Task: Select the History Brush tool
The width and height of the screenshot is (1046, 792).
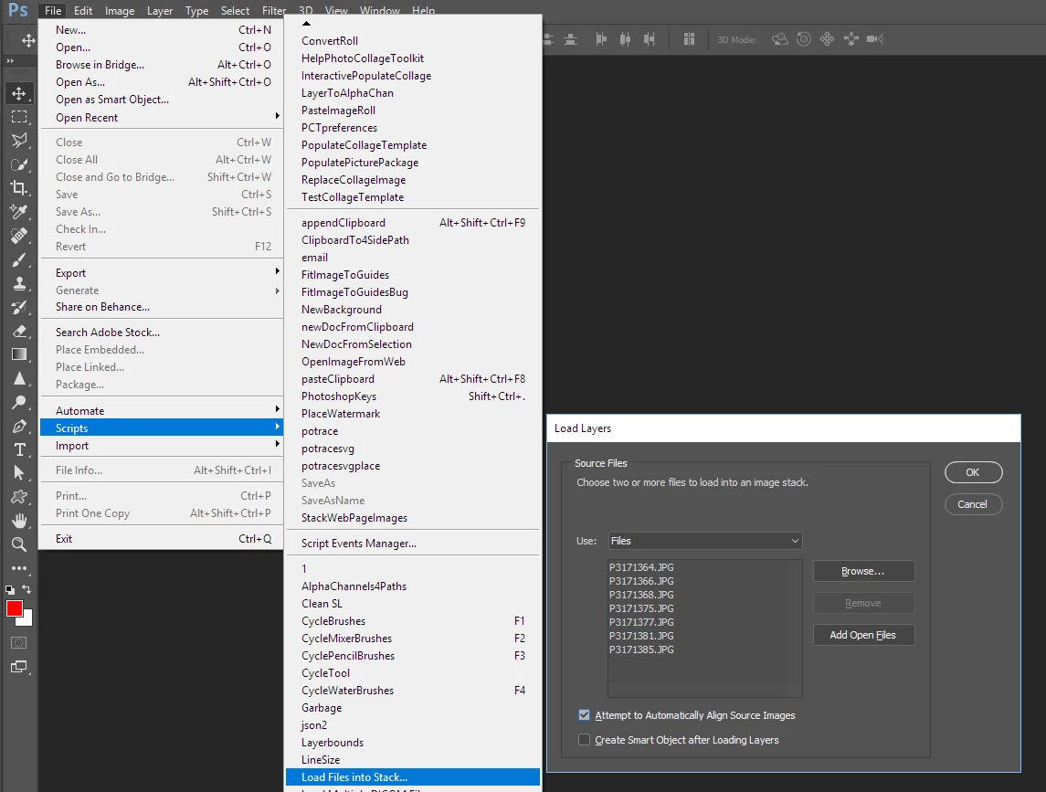Action: point(19,308)
